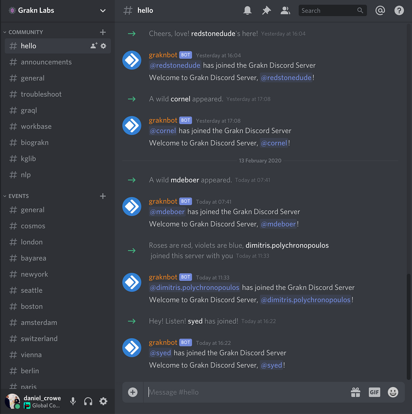Open the switzerland channel
The image size is (412, 414).
pyautogui.click(x=58, y=339)
